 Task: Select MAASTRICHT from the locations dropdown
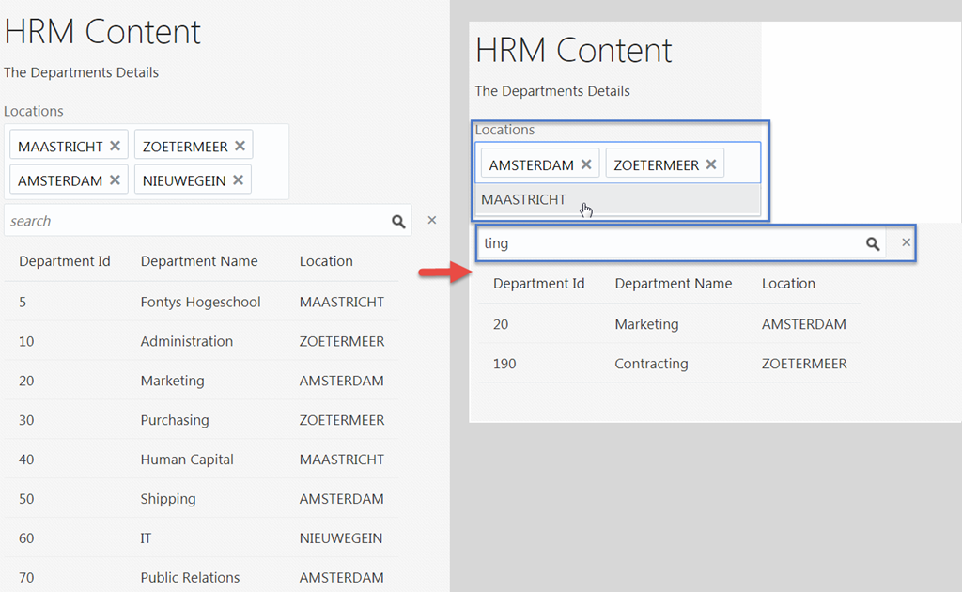tap(524, 199)
